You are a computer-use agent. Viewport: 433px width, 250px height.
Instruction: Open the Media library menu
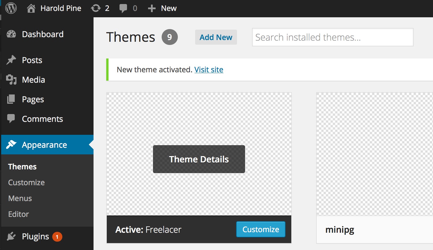pos(33,80)
